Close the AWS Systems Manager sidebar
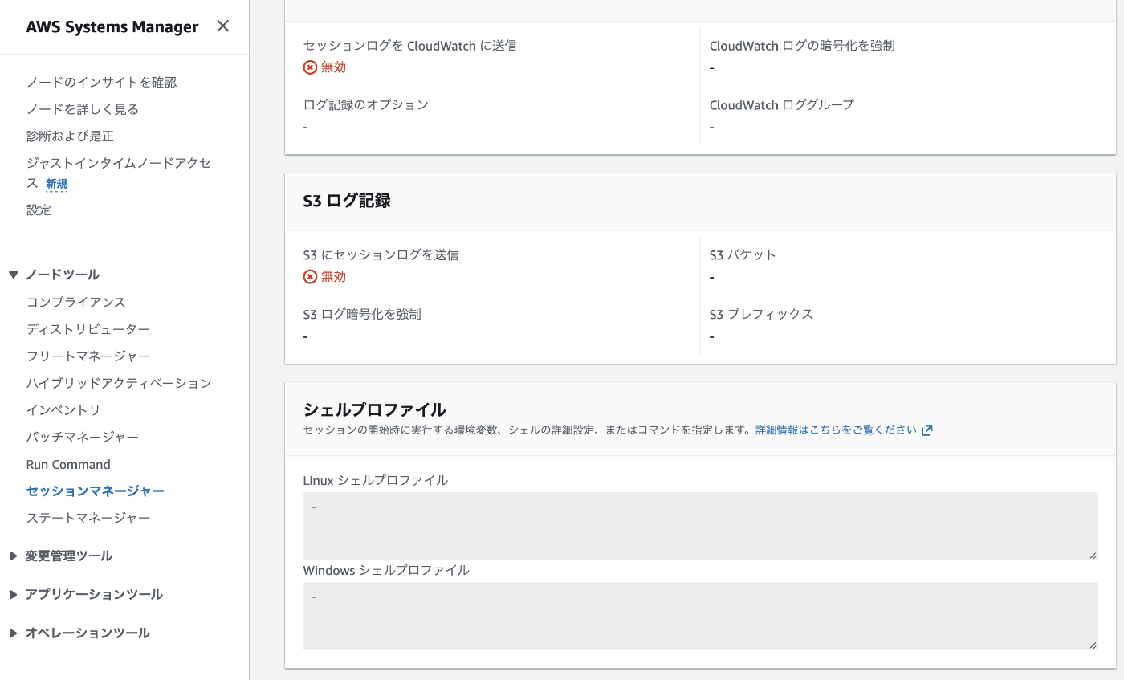 click(x=223, y=26)
